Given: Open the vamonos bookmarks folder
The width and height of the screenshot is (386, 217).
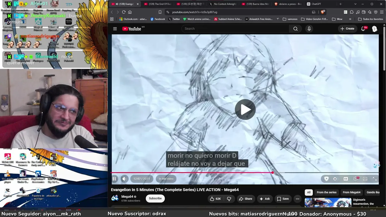Looking at the screenshot, I should (x=290, y=19).
